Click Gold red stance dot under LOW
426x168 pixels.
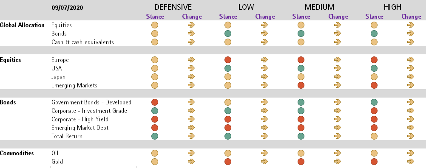tap(228, 162)
